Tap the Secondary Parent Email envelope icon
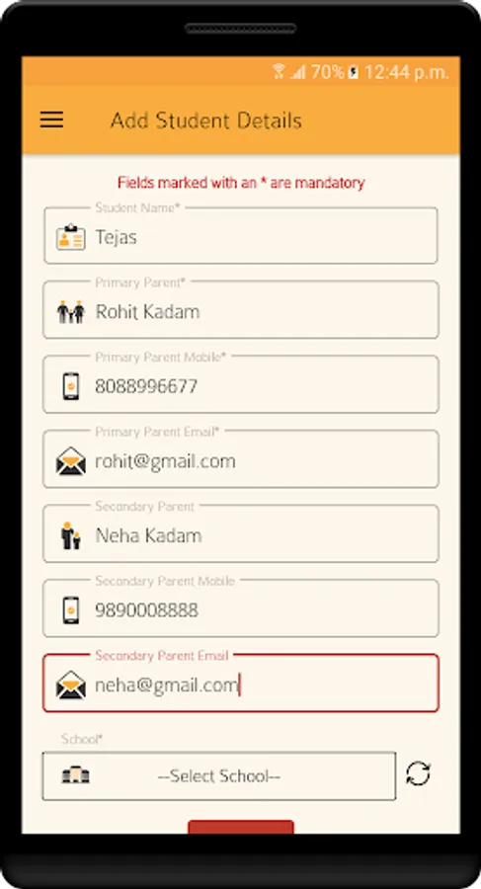This screenshot has height=889, width=481. pyautogui.click(x=71, y=685)
